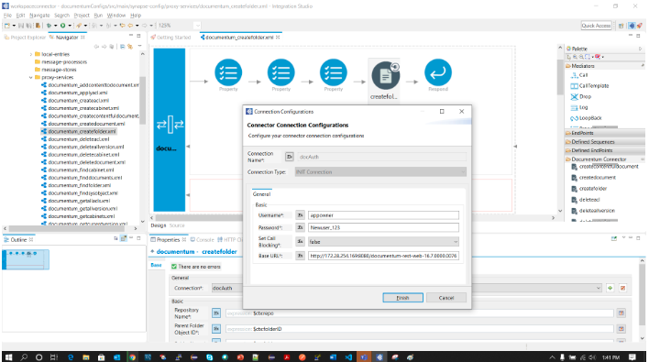Click the expression toggle beside Username field
The image size is (649, 362).
coord(300,215)
